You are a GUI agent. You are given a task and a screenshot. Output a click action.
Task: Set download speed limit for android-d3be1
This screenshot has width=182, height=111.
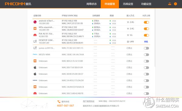tap(114, 24)
